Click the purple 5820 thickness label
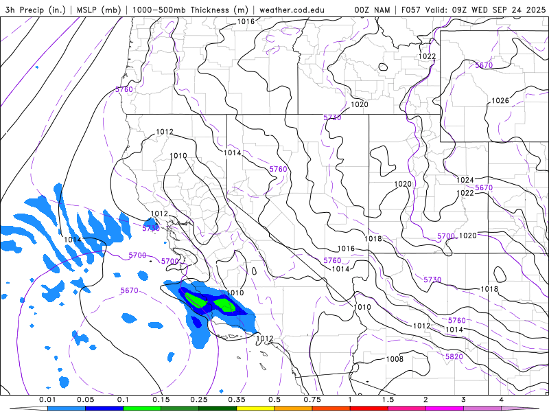549x412 pixels. point(454,356)
